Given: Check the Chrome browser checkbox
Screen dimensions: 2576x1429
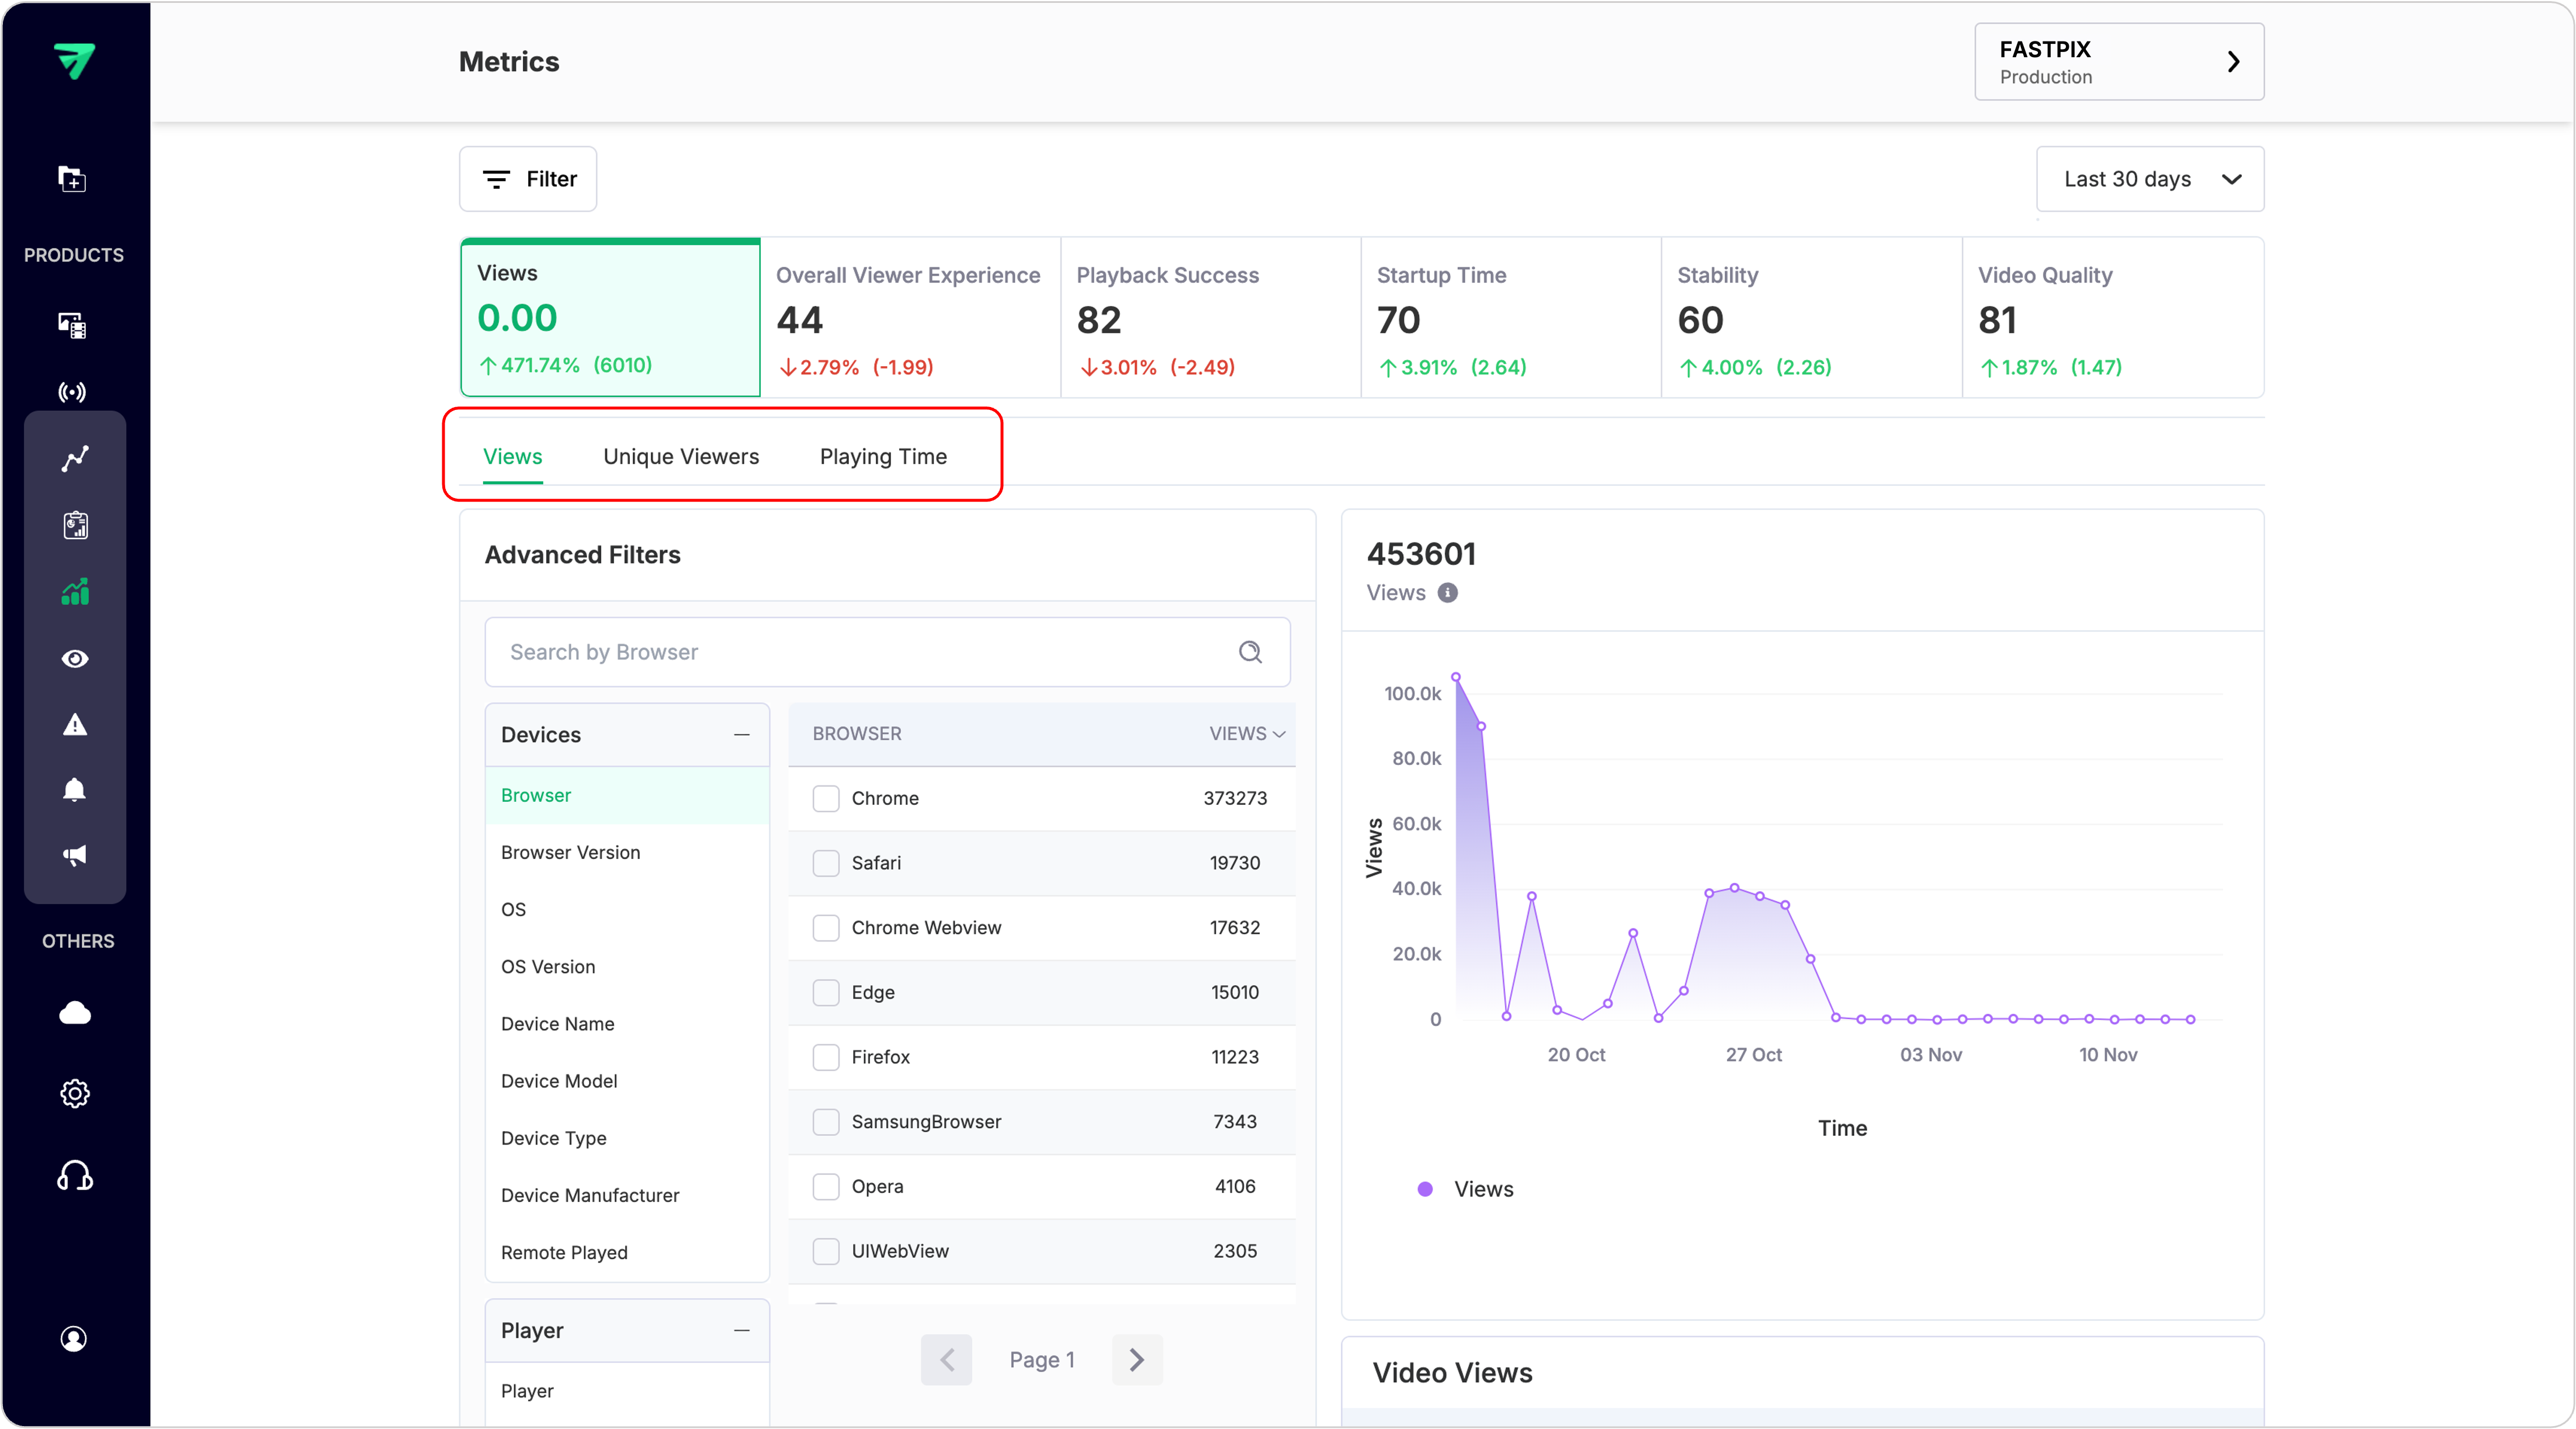Looking at the screenshot, I should 825,798.
